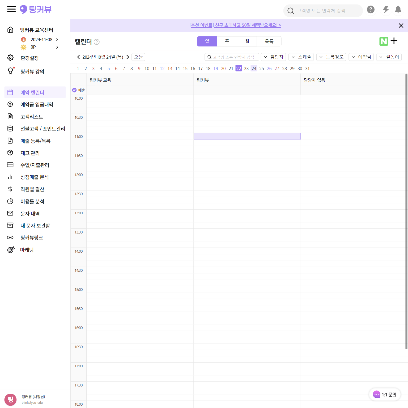Switch to 목록 list view tab

(269, 41)
